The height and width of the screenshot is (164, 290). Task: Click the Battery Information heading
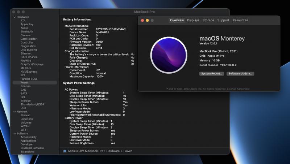[77, 20]
